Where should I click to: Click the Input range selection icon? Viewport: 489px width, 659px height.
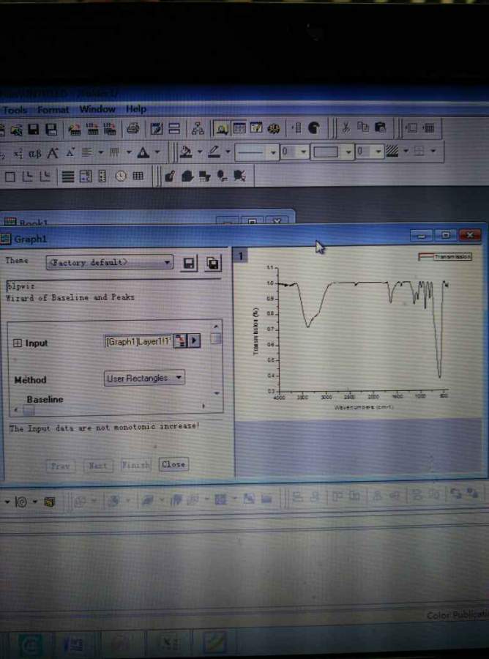pyautogui.click(x=180, y=340)
